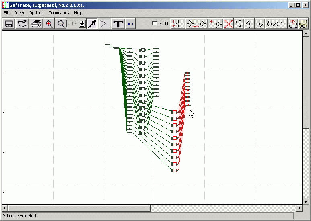This screenshot has height=221, width=311.
Task: Click the '30 items selected' status text
Action: (x=19, y=216)
